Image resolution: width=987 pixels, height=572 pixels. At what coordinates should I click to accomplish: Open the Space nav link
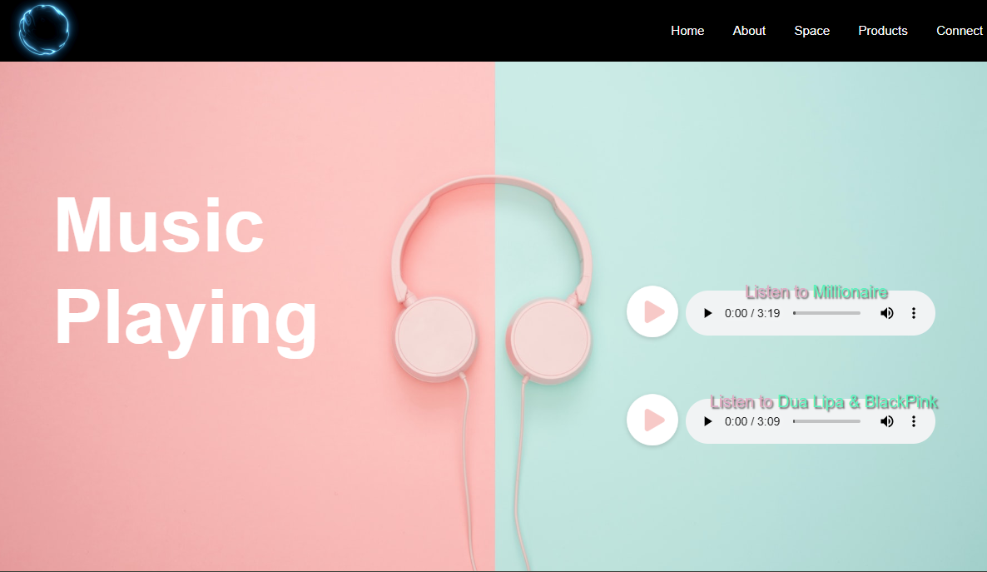coord(812,31)
